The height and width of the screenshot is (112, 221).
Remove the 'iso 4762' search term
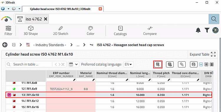pyautogui.click(x=45, y=19)
